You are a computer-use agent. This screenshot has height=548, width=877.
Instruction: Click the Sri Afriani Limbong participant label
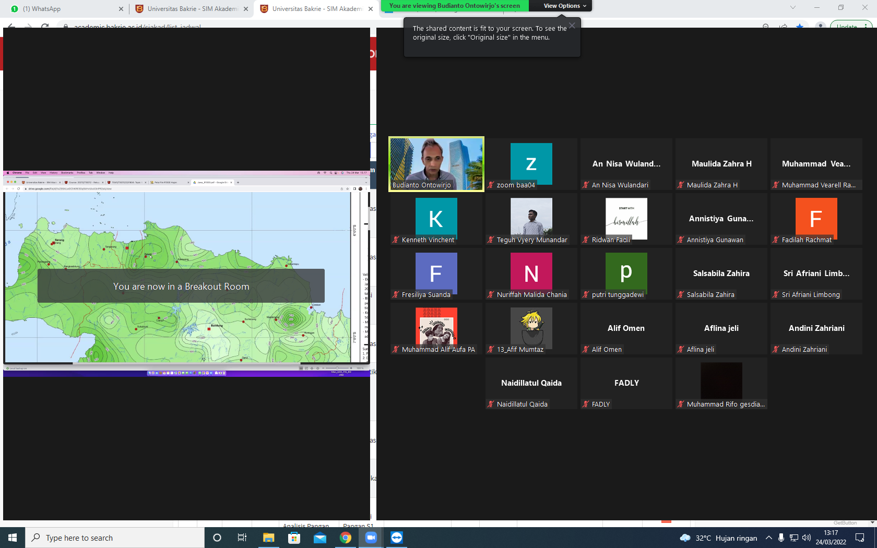tap(811, 294)
